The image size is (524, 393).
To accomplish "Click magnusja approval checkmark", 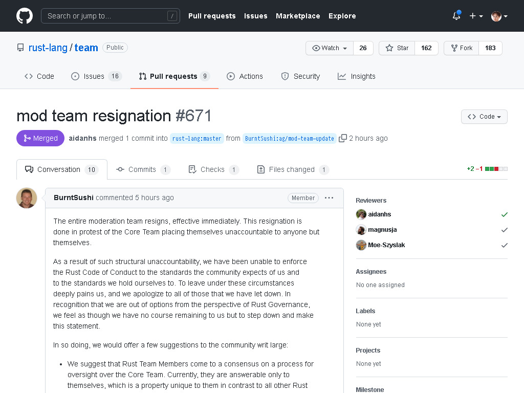I will 504,230.
